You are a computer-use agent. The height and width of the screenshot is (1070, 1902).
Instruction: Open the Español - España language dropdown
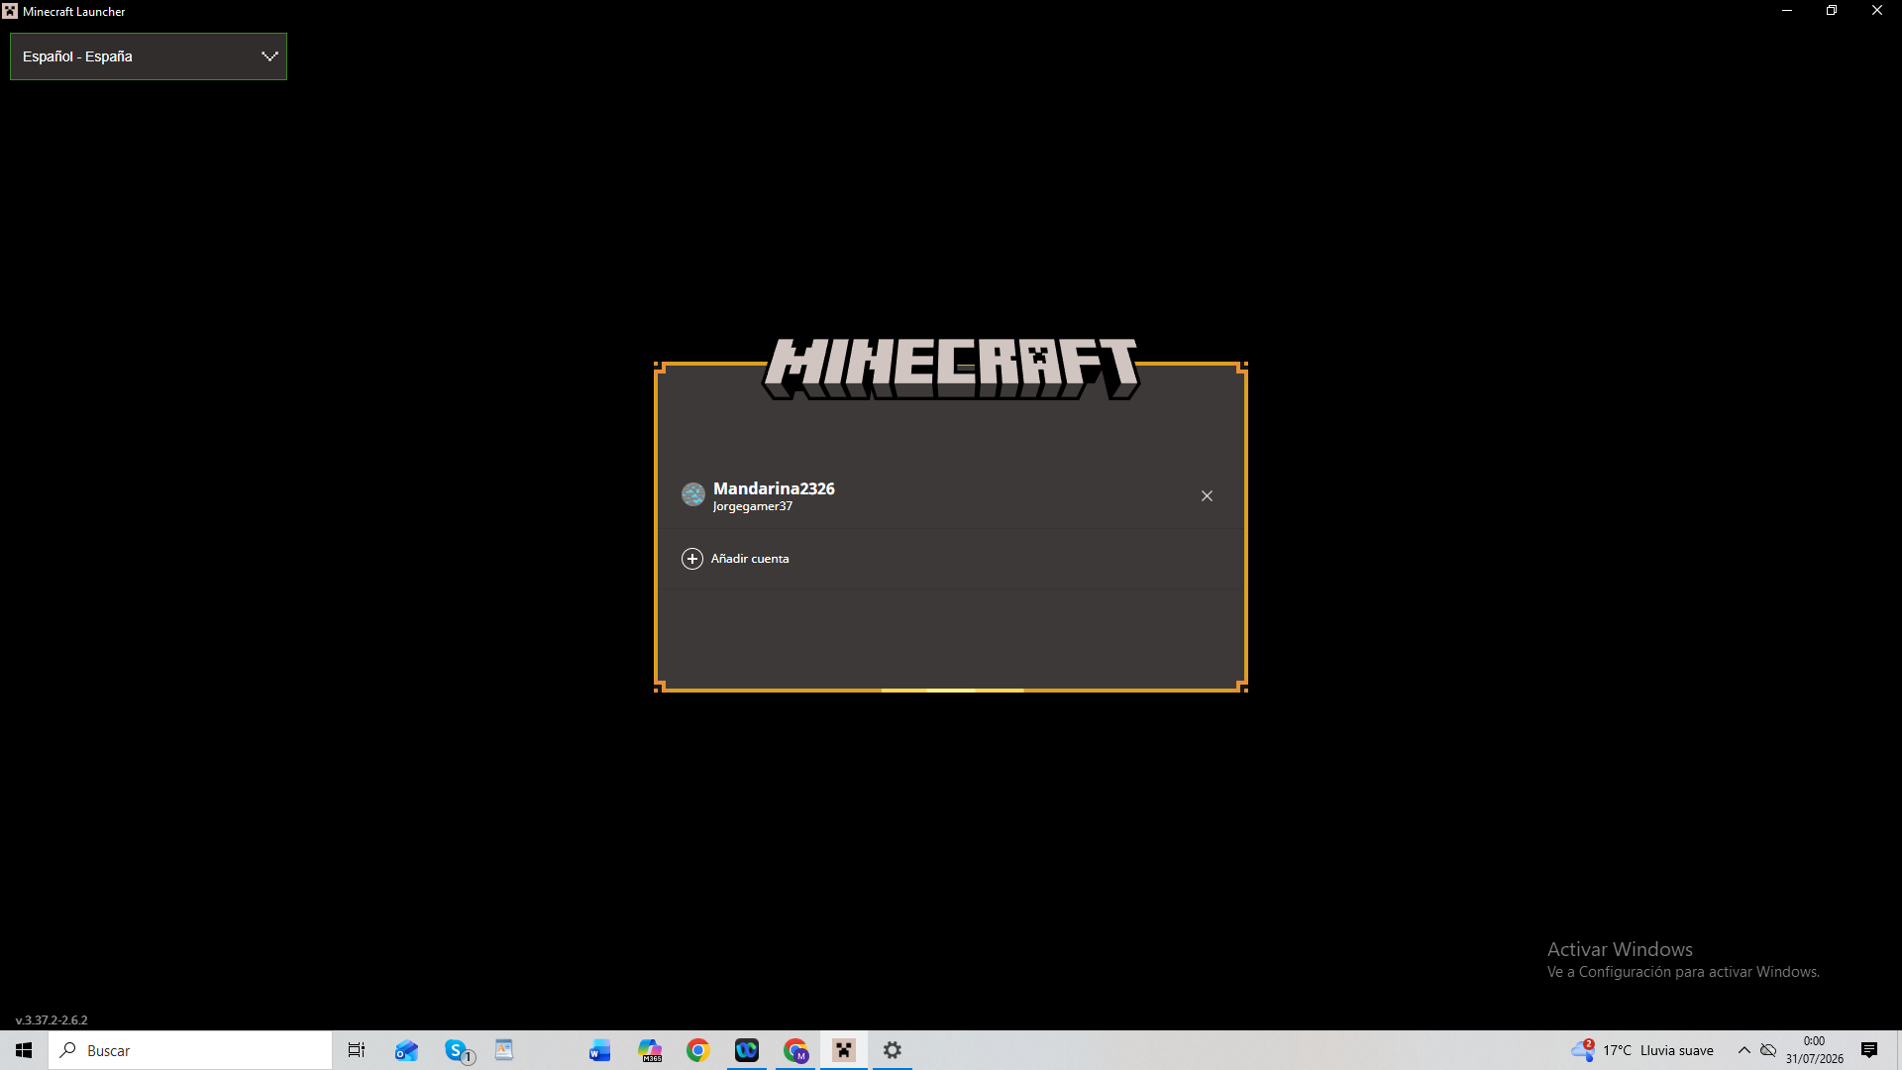[x=149, y=56]
